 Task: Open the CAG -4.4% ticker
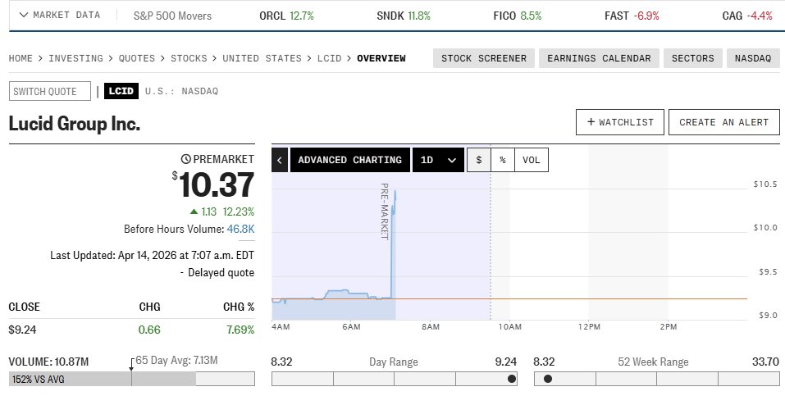click(x=747, y=16)
